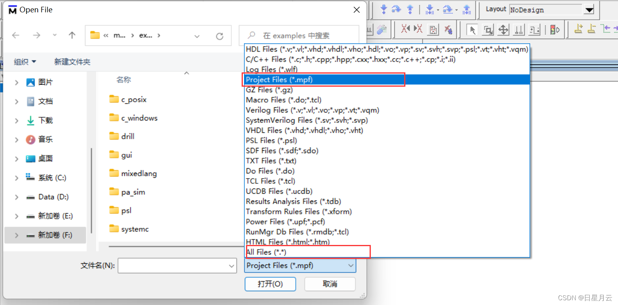Open the 组织 menu dropdown
This screenshot has width=618, height=305.
coord(25,62)
